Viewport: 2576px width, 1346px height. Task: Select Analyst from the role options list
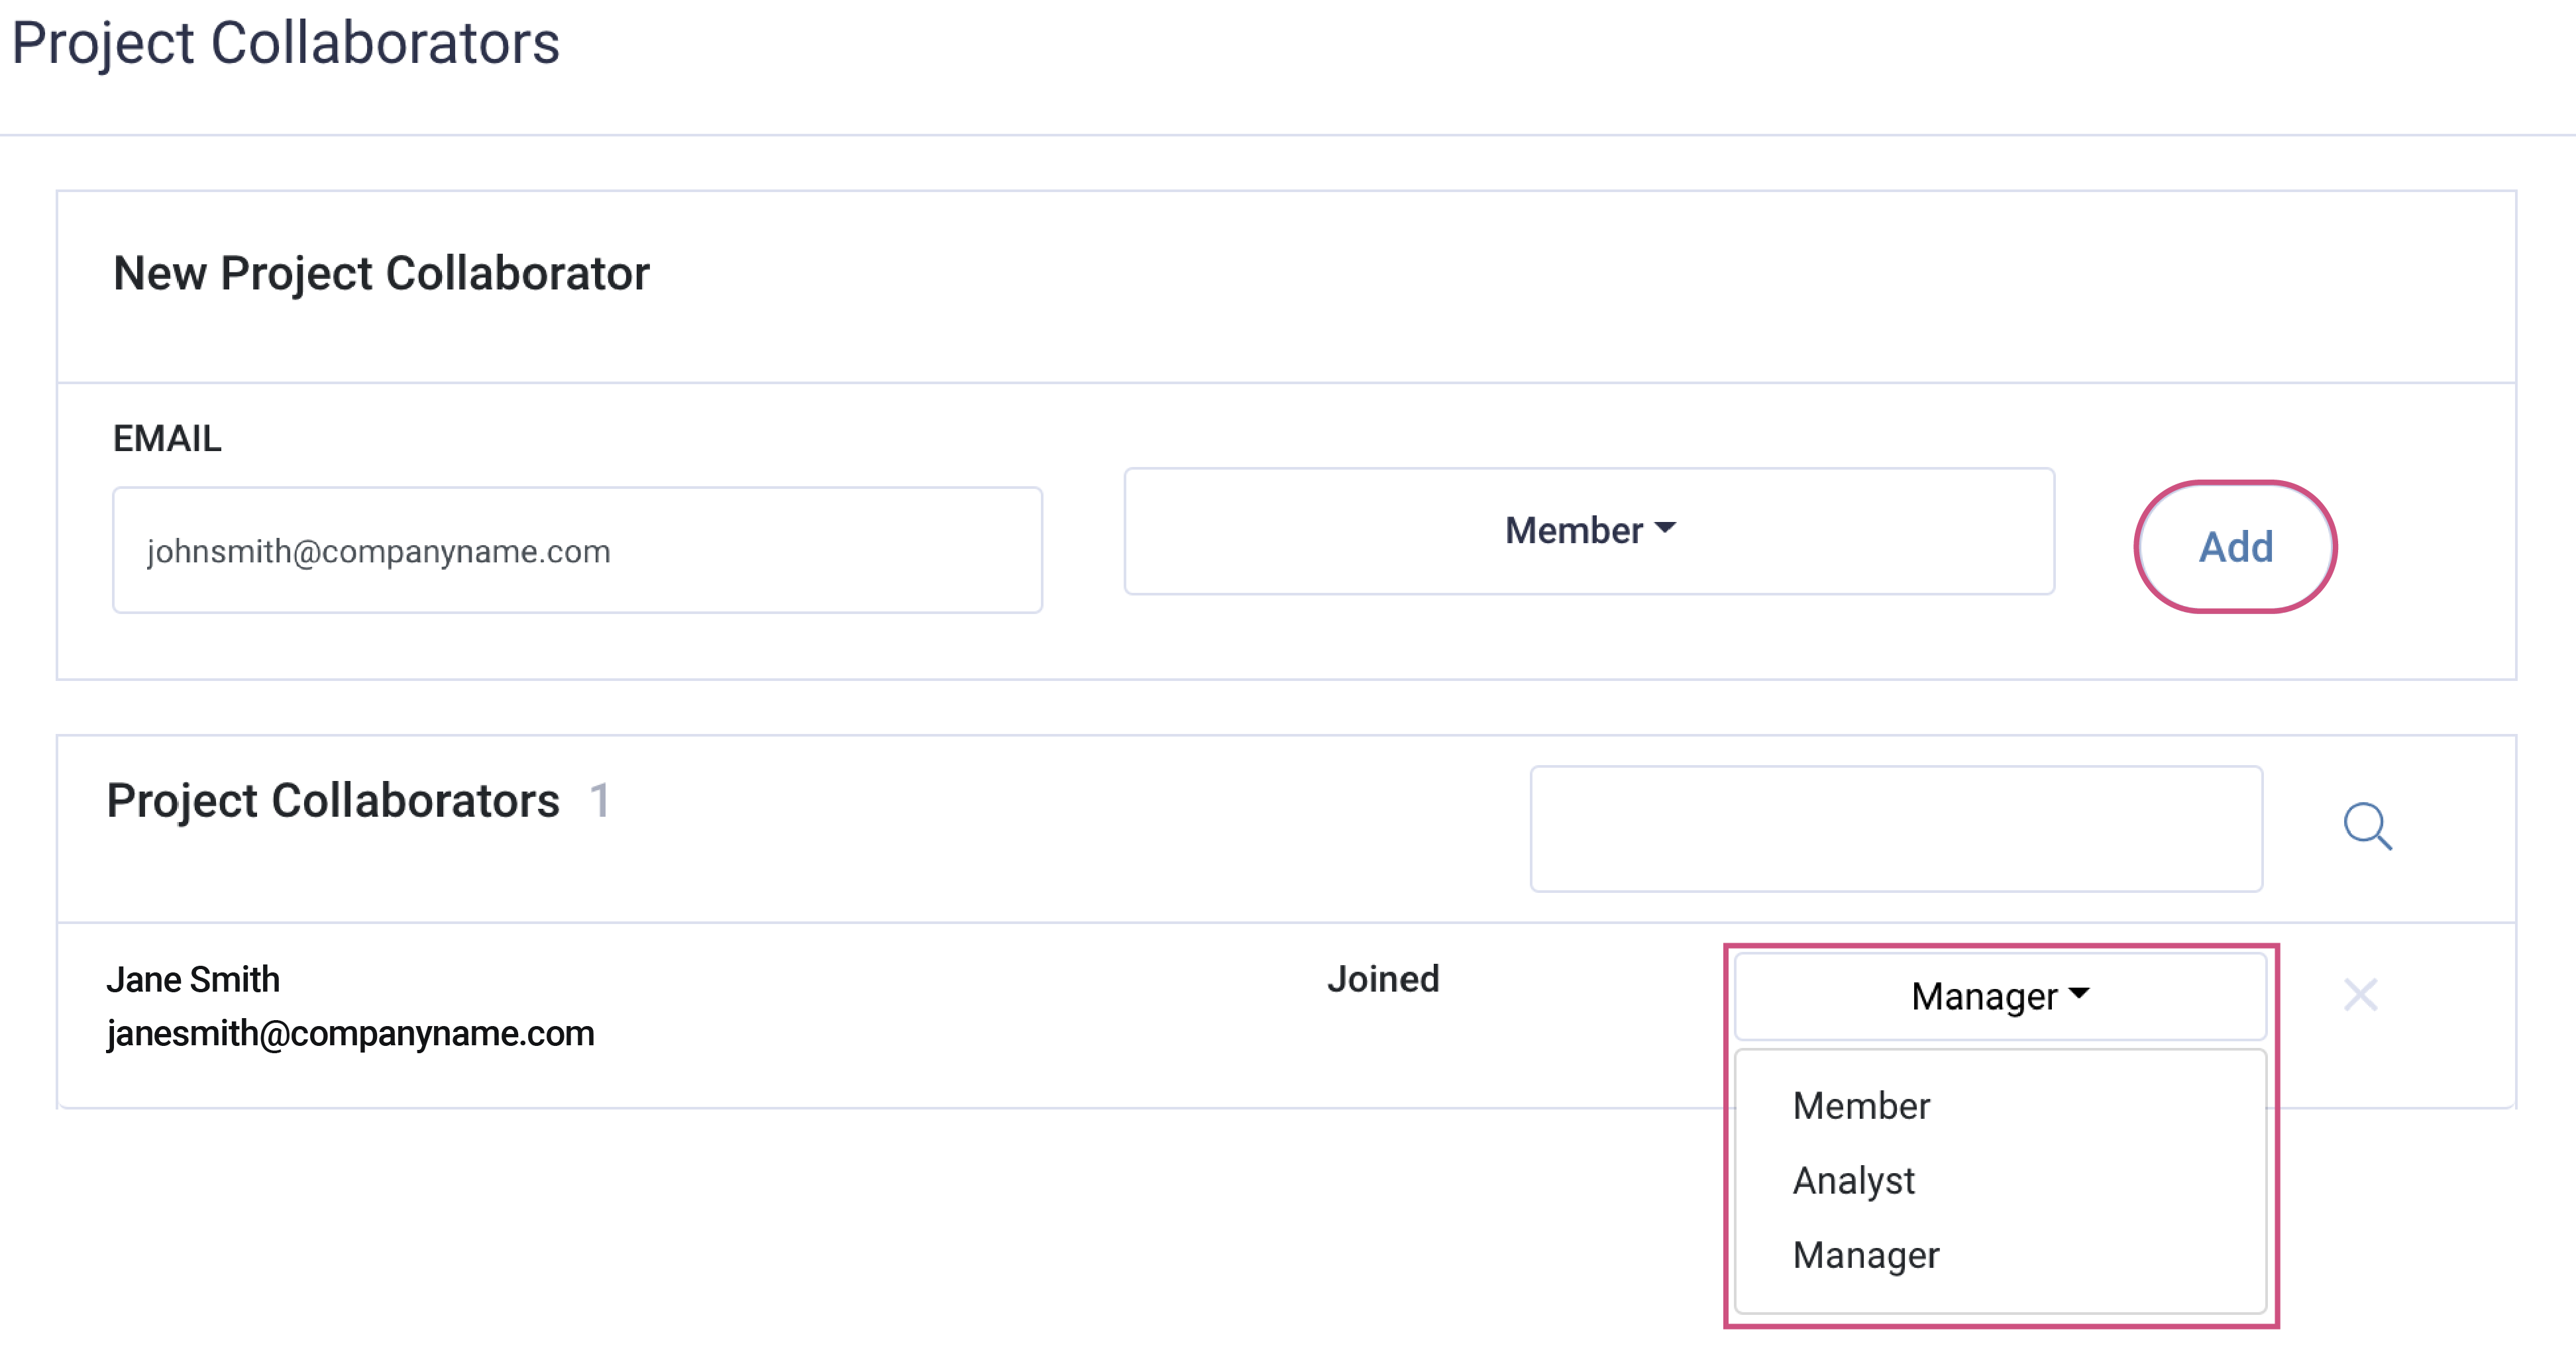pos(1854,1180)
